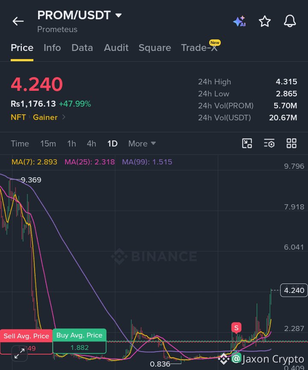This screenshot has width=308, height=370.
Task: Tap the Buy Avg. Price label
Action: pos(80,335)
